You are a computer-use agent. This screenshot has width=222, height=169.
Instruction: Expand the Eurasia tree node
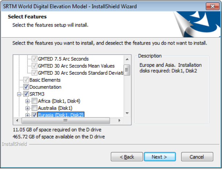point(28,115)
